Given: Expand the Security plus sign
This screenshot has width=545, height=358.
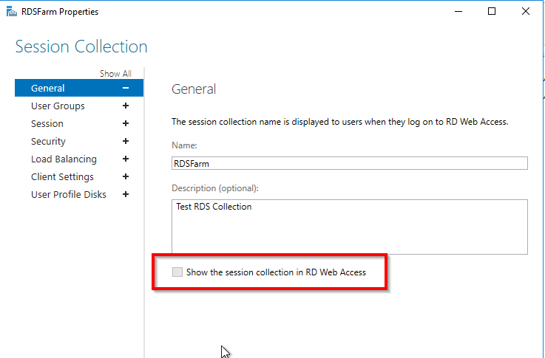Looking at the screenshot, I should pos(126,141).
